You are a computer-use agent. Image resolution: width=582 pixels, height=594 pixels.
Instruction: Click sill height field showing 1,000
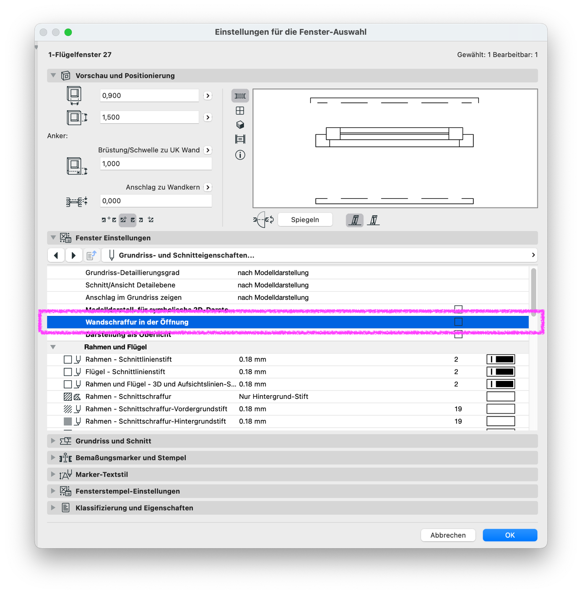(156, 164)
